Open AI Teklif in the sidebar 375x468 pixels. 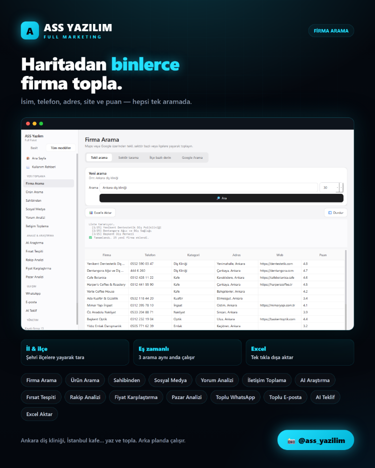coord(48,311)
